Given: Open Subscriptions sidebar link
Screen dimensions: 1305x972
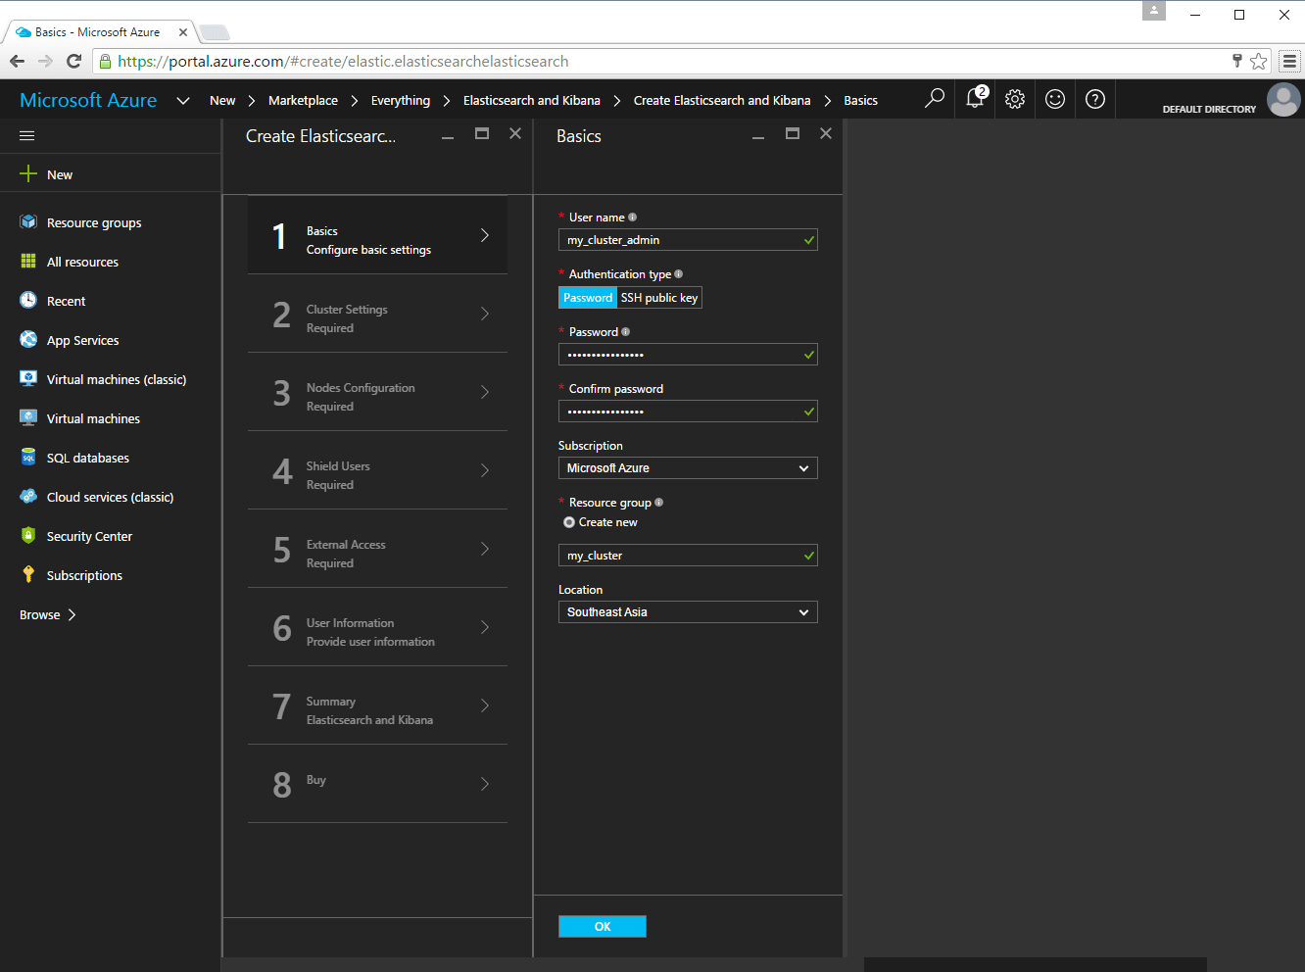Looking at the screenshot, I should [x=84, y=575].
